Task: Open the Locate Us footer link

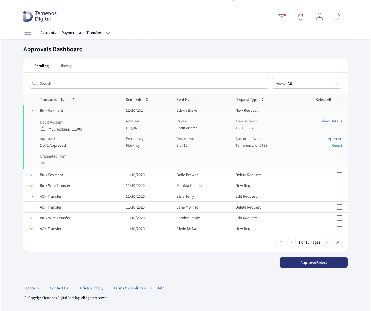Action: 32,288
